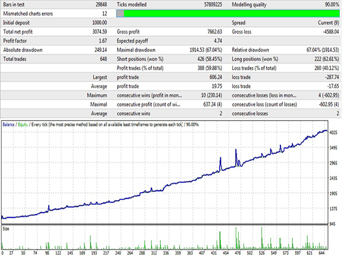
Task: Click the Ticks modelled value 57809225
Action: click(206, 5)
